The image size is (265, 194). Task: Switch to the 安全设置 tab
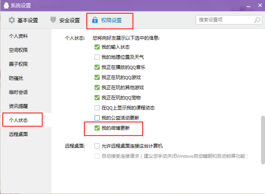(x=65, y=20)
